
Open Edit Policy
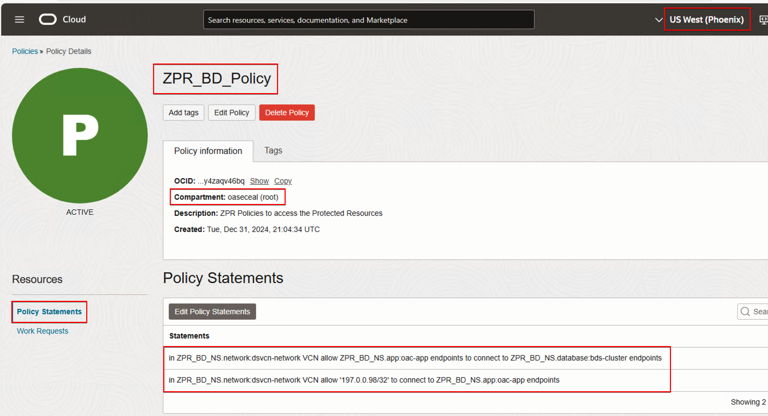click(x=232, y=112)
